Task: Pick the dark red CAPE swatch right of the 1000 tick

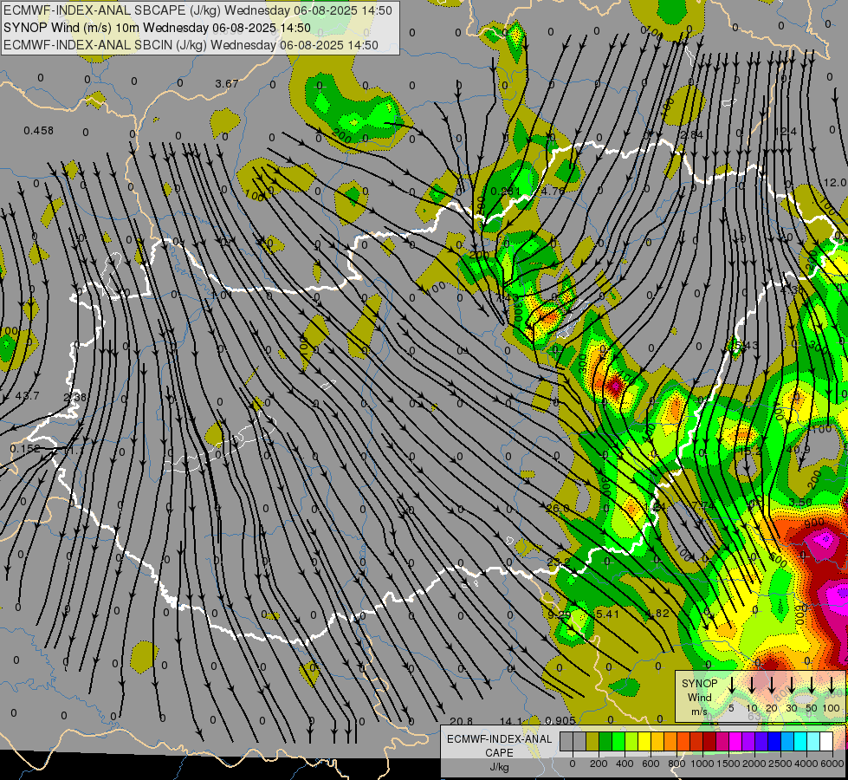Action: [x=710, y=741]
